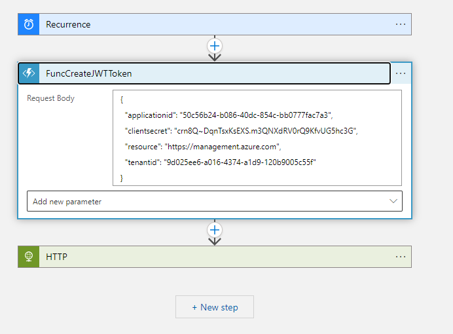Viewport: 453px width, 334px height.
Task: Open the Recurrence step header
Action: tap(215, 24)
